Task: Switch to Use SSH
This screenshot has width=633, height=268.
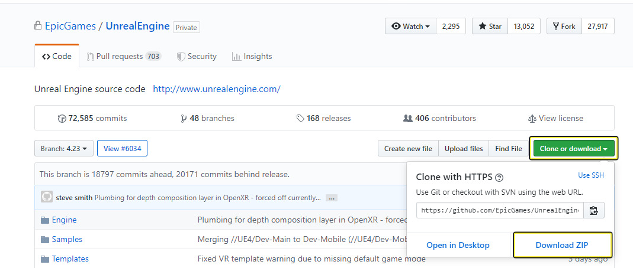Action: 591,175
